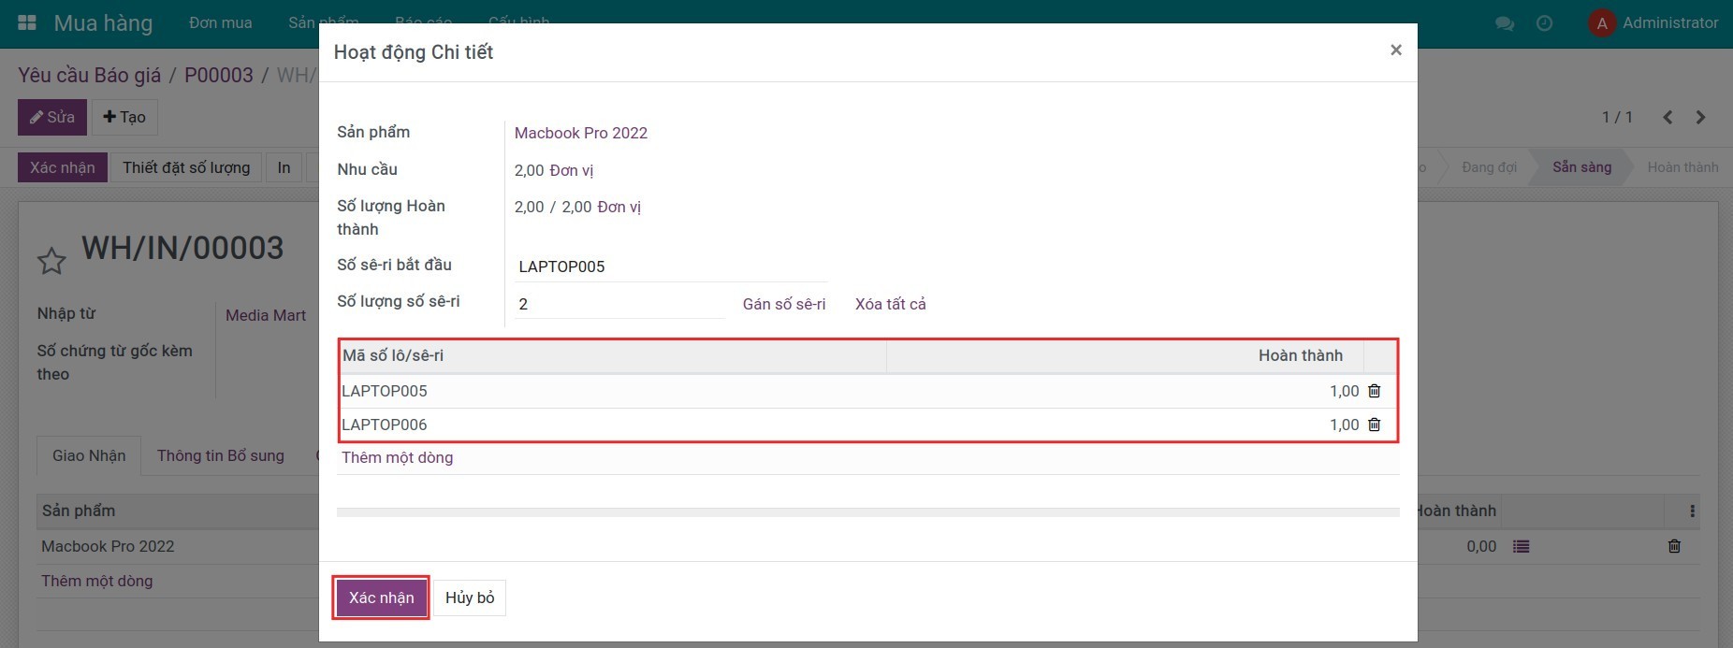The height and width of the screenshot is (648, 1733).
Task: Mark WH/IN/00003 as favorite star
Action: [x=51, y=261]
